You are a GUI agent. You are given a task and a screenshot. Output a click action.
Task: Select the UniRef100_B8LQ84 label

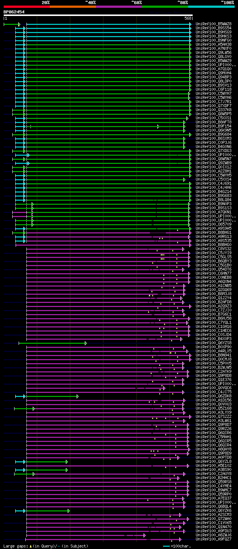(x=213, y=200)
